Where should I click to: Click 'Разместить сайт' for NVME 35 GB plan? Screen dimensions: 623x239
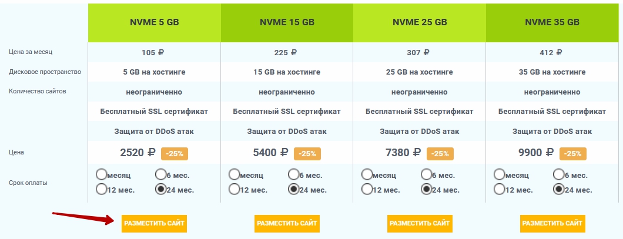coord(552,223)
